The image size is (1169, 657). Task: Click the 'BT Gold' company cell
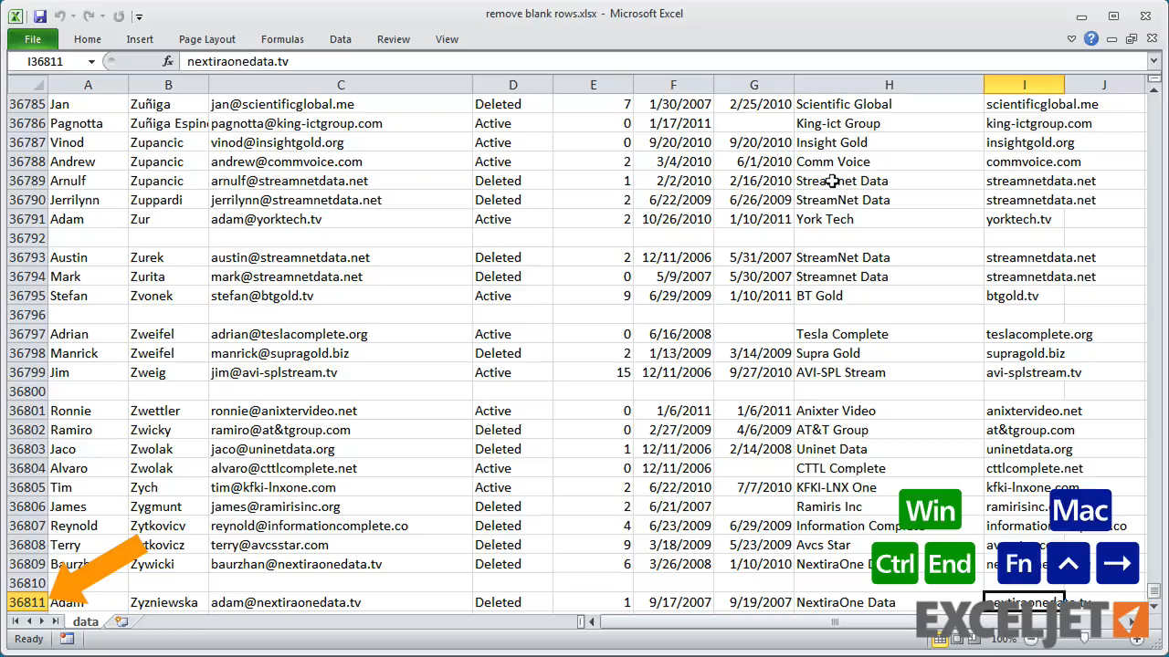point(889,296)
